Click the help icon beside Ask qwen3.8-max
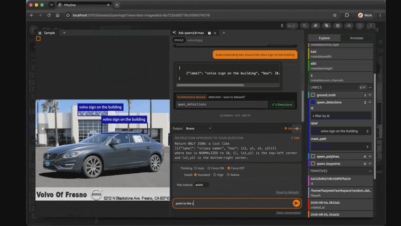 click(209, 33)
